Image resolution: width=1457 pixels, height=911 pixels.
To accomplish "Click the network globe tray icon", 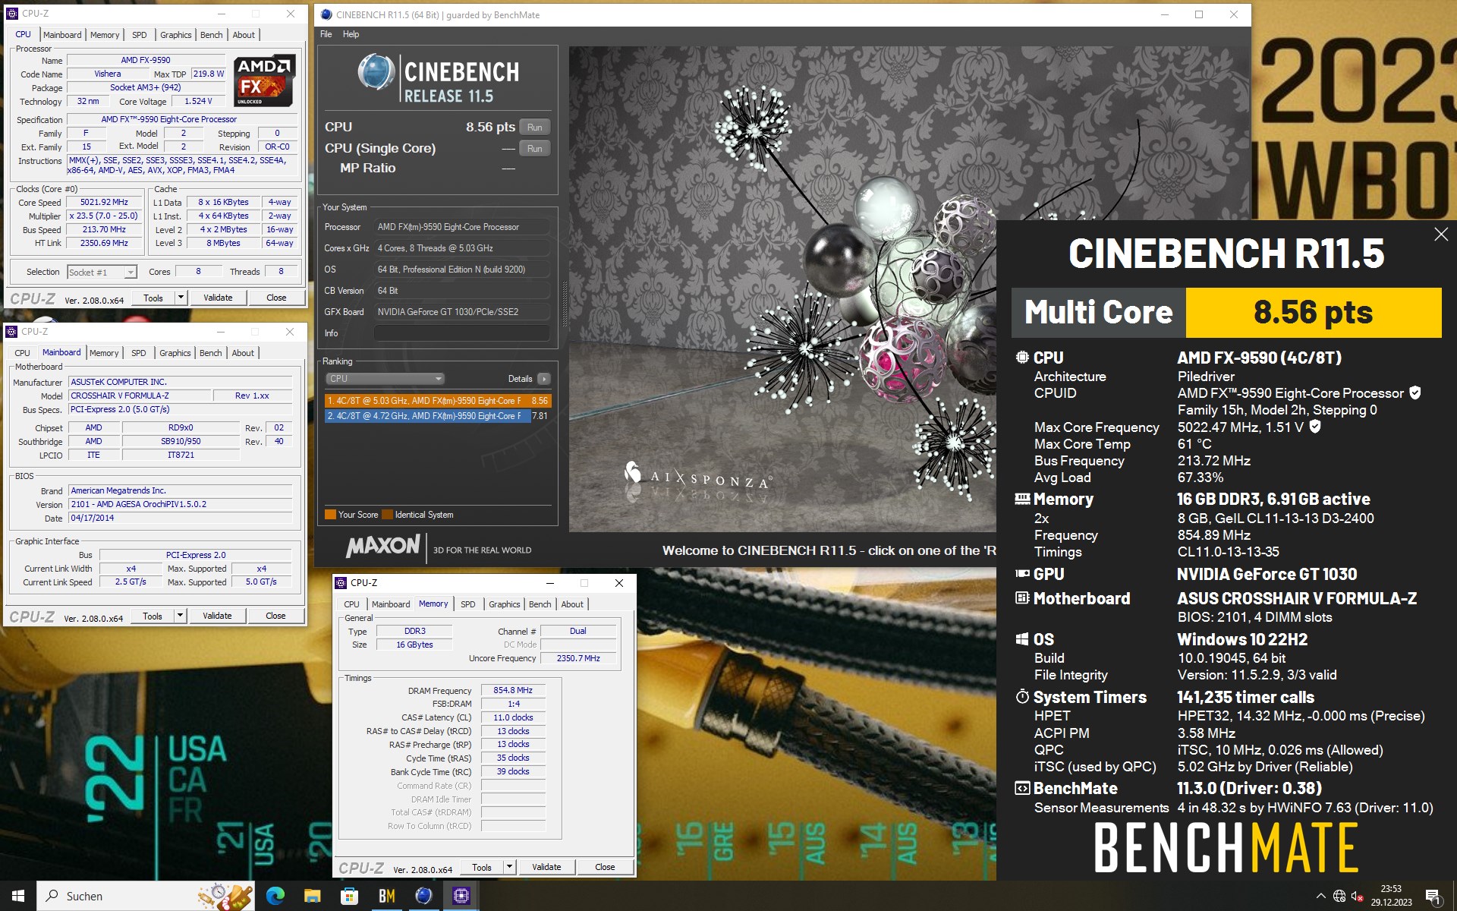I will pyautogui.click(x=1339, y=896).
